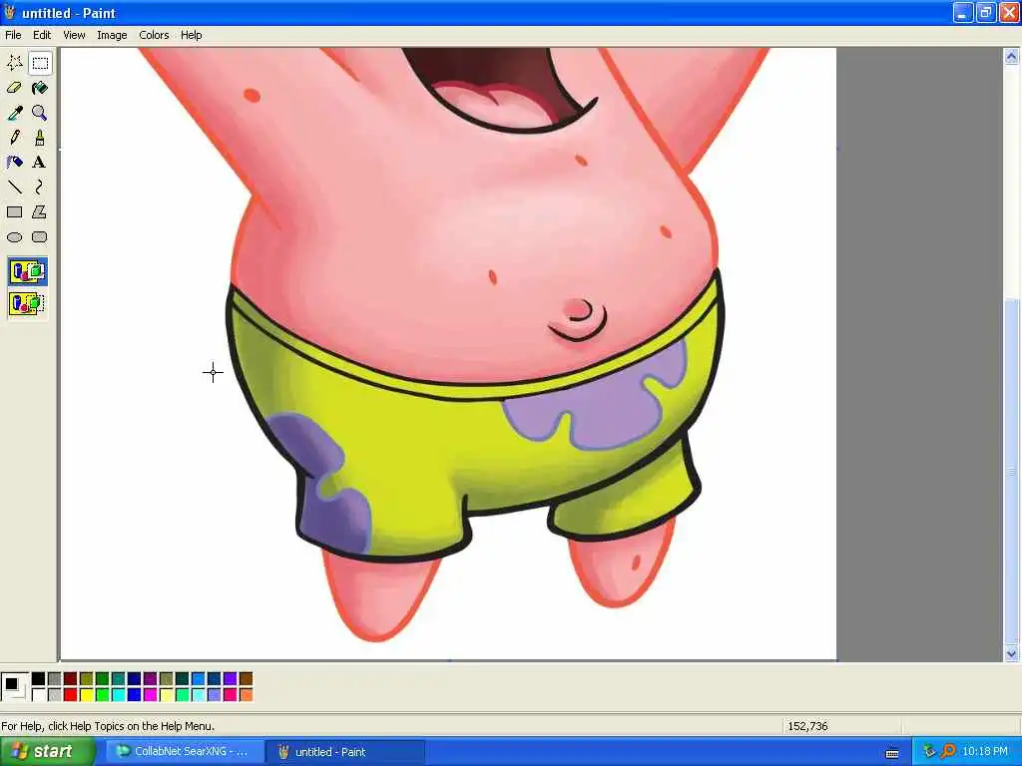
Task: Select the Text tool
Action: click(x=40, y=163)
